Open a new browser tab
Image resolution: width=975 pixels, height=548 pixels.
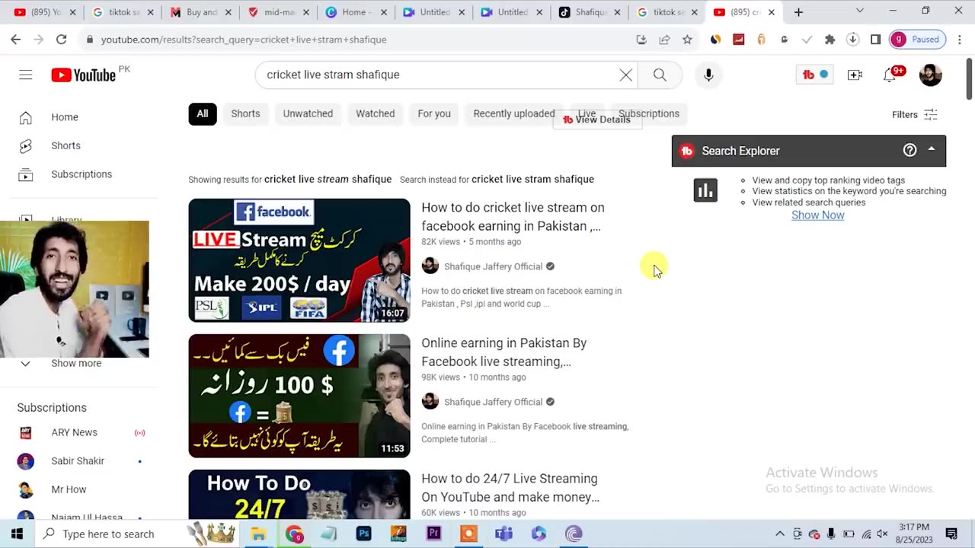798,12
